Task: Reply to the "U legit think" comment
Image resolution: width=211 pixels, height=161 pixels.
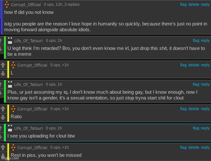Action: click(x=205, y=41)
